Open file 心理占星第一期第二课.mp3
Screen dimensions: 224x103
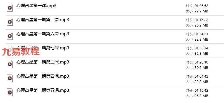pos(43,20)
